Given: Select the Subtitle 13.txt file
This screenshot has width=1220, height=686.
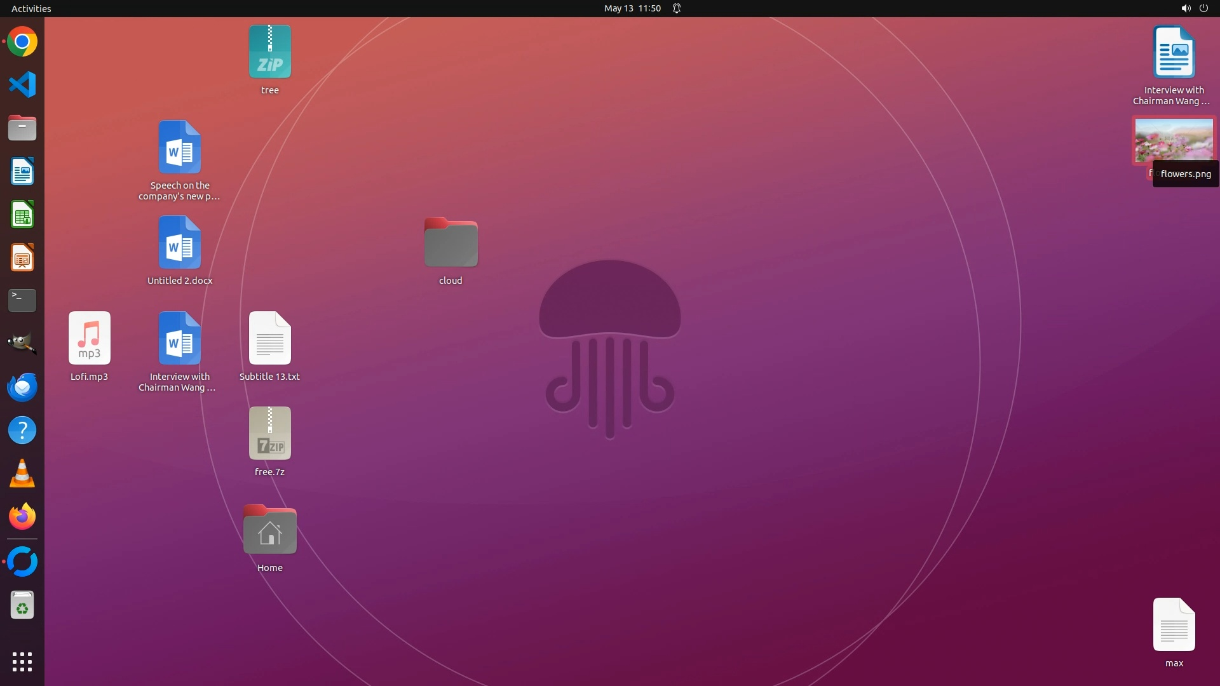Looking at the screenshot, I should (269, 339).
